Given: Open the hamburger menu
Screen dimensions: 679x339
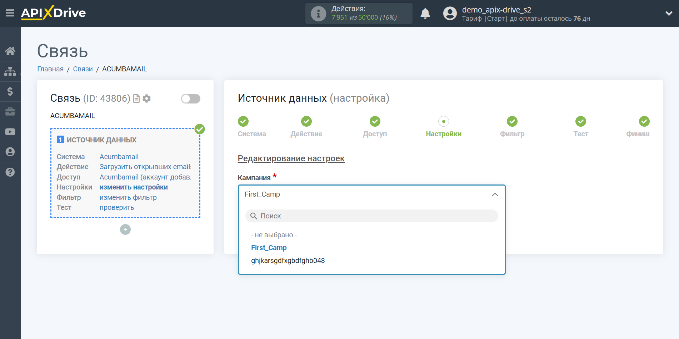Looking at the screenshot, I should [x=10, y=13].
